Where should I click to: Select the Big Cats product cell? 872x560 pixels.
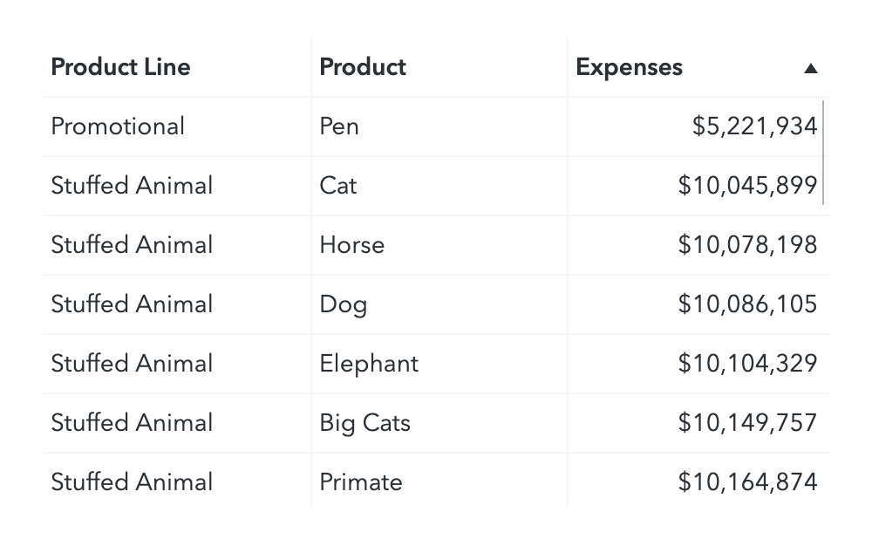click(x=364, y=423)
